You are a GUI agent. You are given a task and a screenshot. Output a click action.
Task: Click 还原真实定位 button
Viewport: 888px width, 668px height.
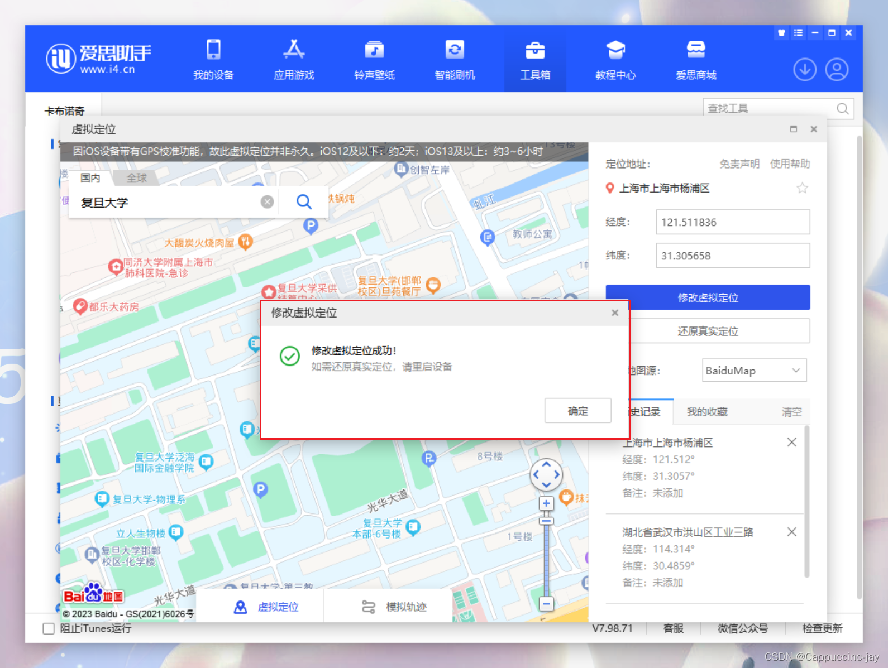tap(708, 331)
